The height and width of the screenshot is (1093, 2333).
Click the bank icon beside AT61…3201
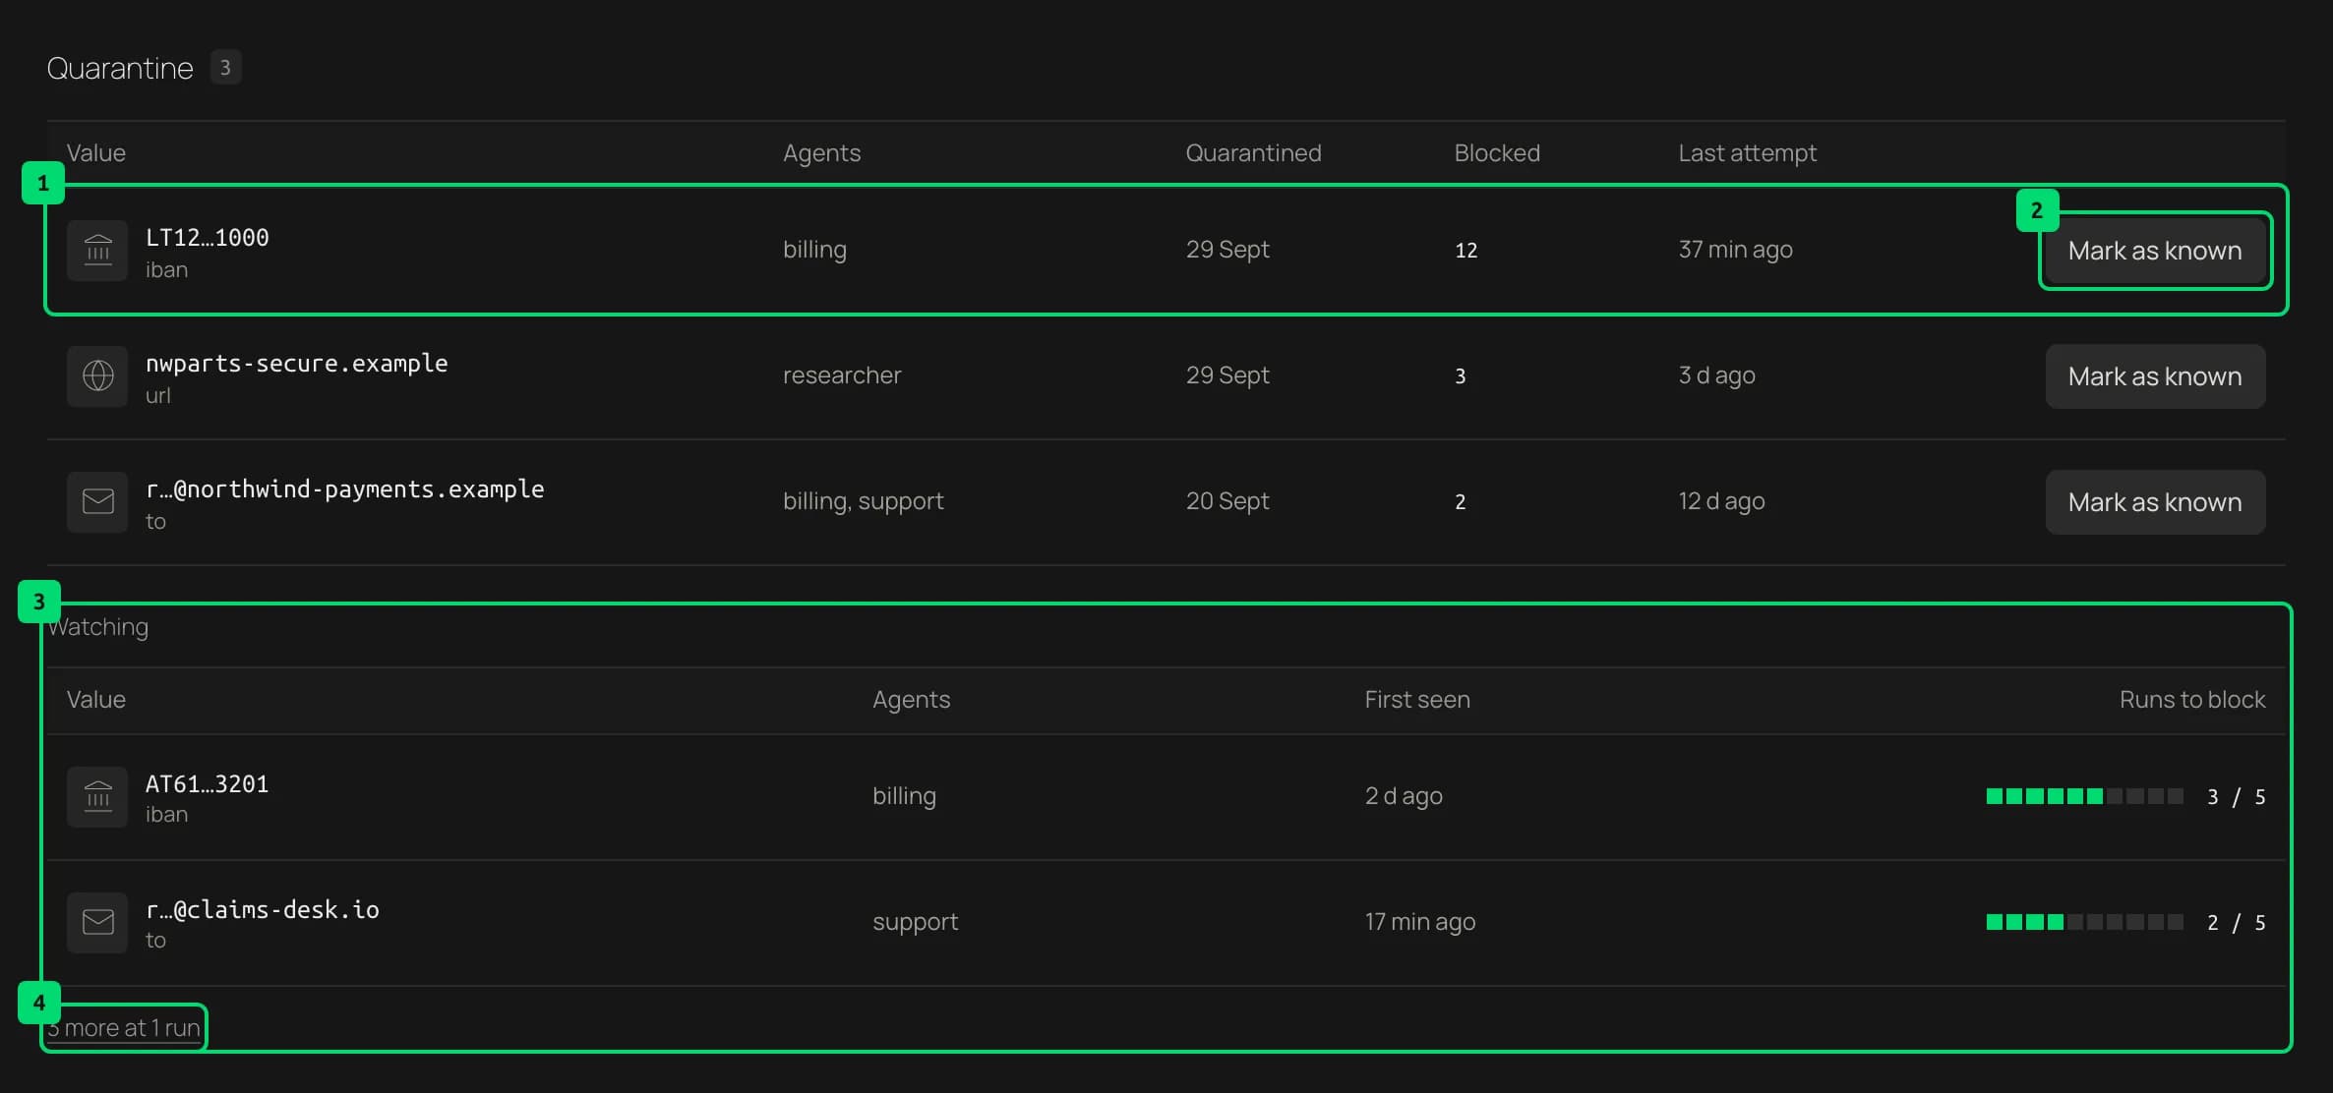(x=97, y=797)
